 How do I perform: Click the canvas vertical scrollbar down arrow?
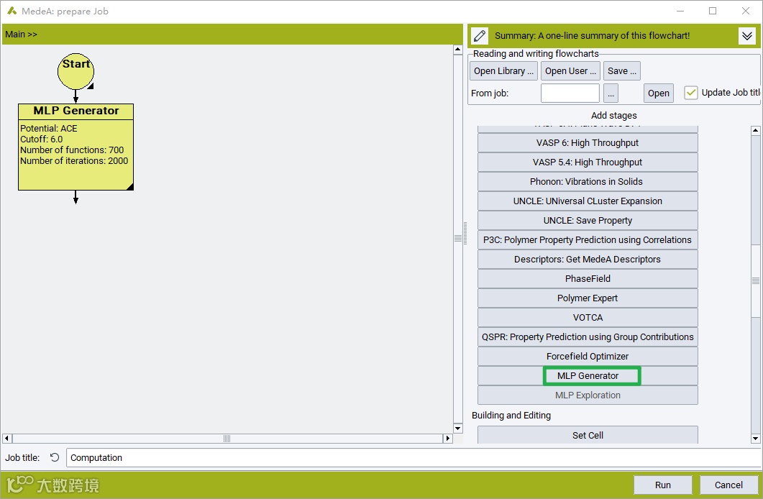point(457,429)
